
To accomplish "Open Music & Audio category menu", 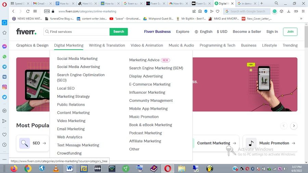I will coord(181,45).
